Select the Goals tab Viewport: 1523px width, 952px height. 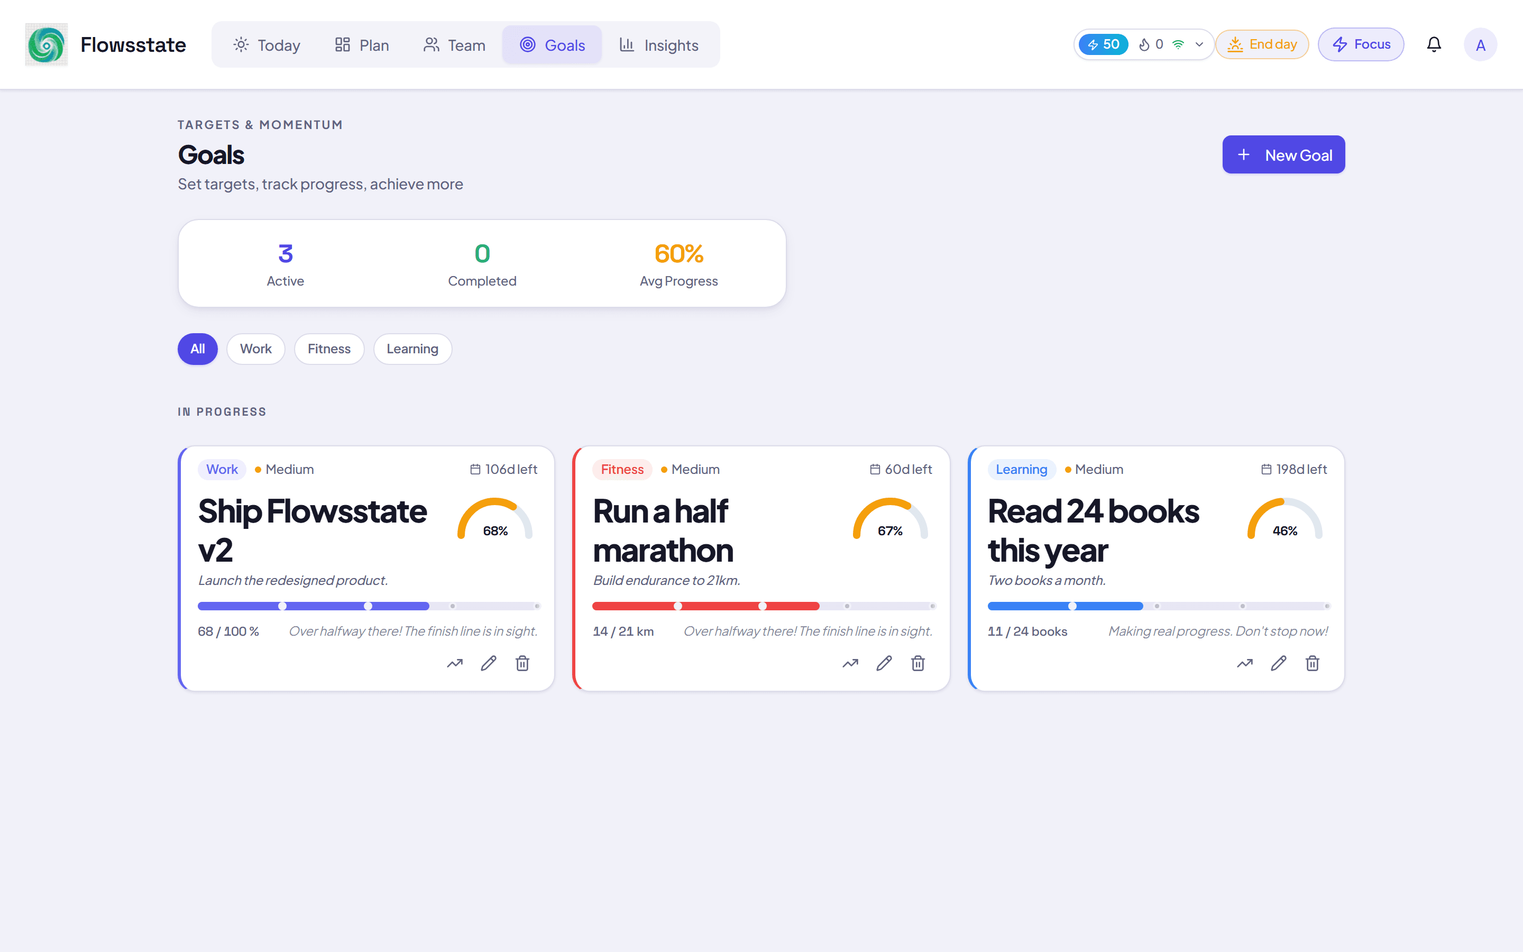pyautogui.click(x=552, y=45)
